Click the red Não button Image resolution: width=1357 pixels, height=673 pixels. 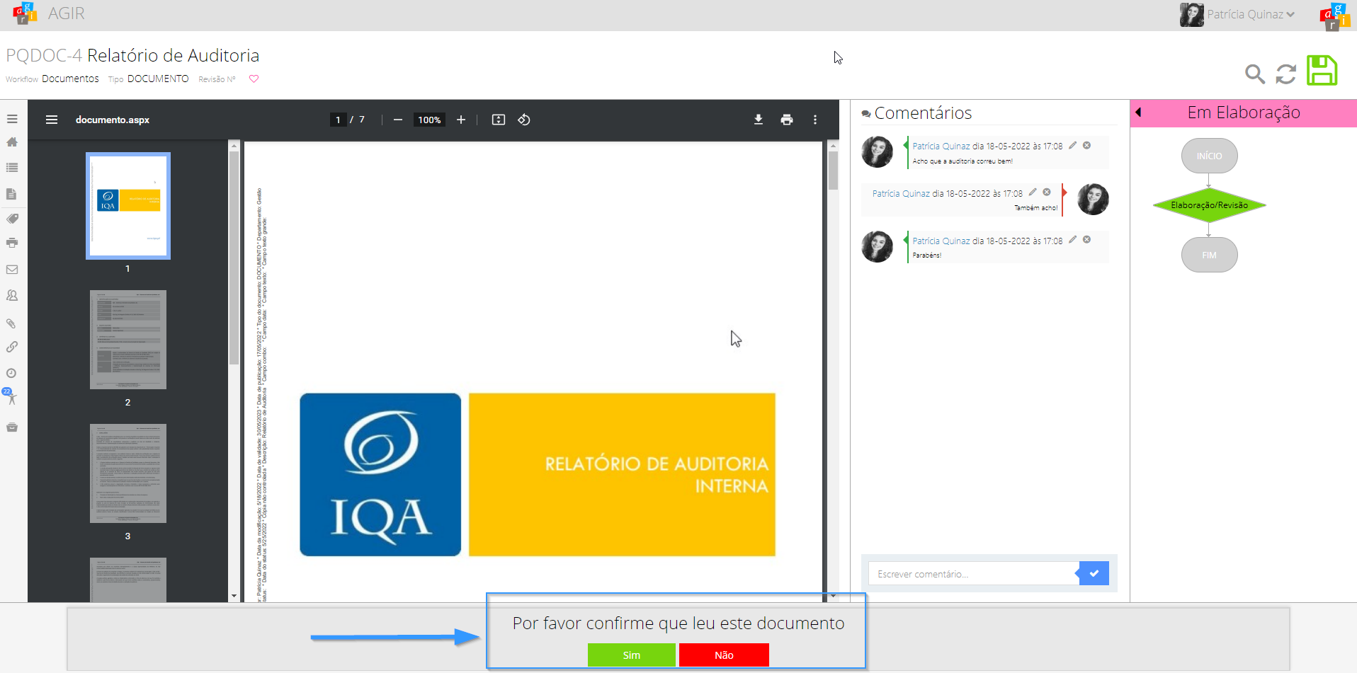[x=724, y=655]
